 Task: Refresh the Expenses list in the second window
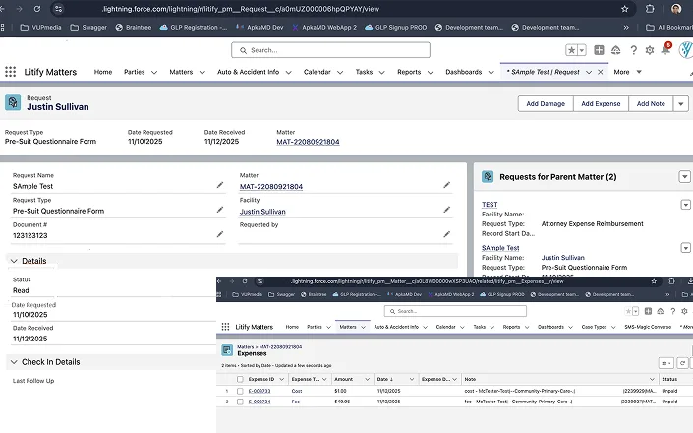682,363
